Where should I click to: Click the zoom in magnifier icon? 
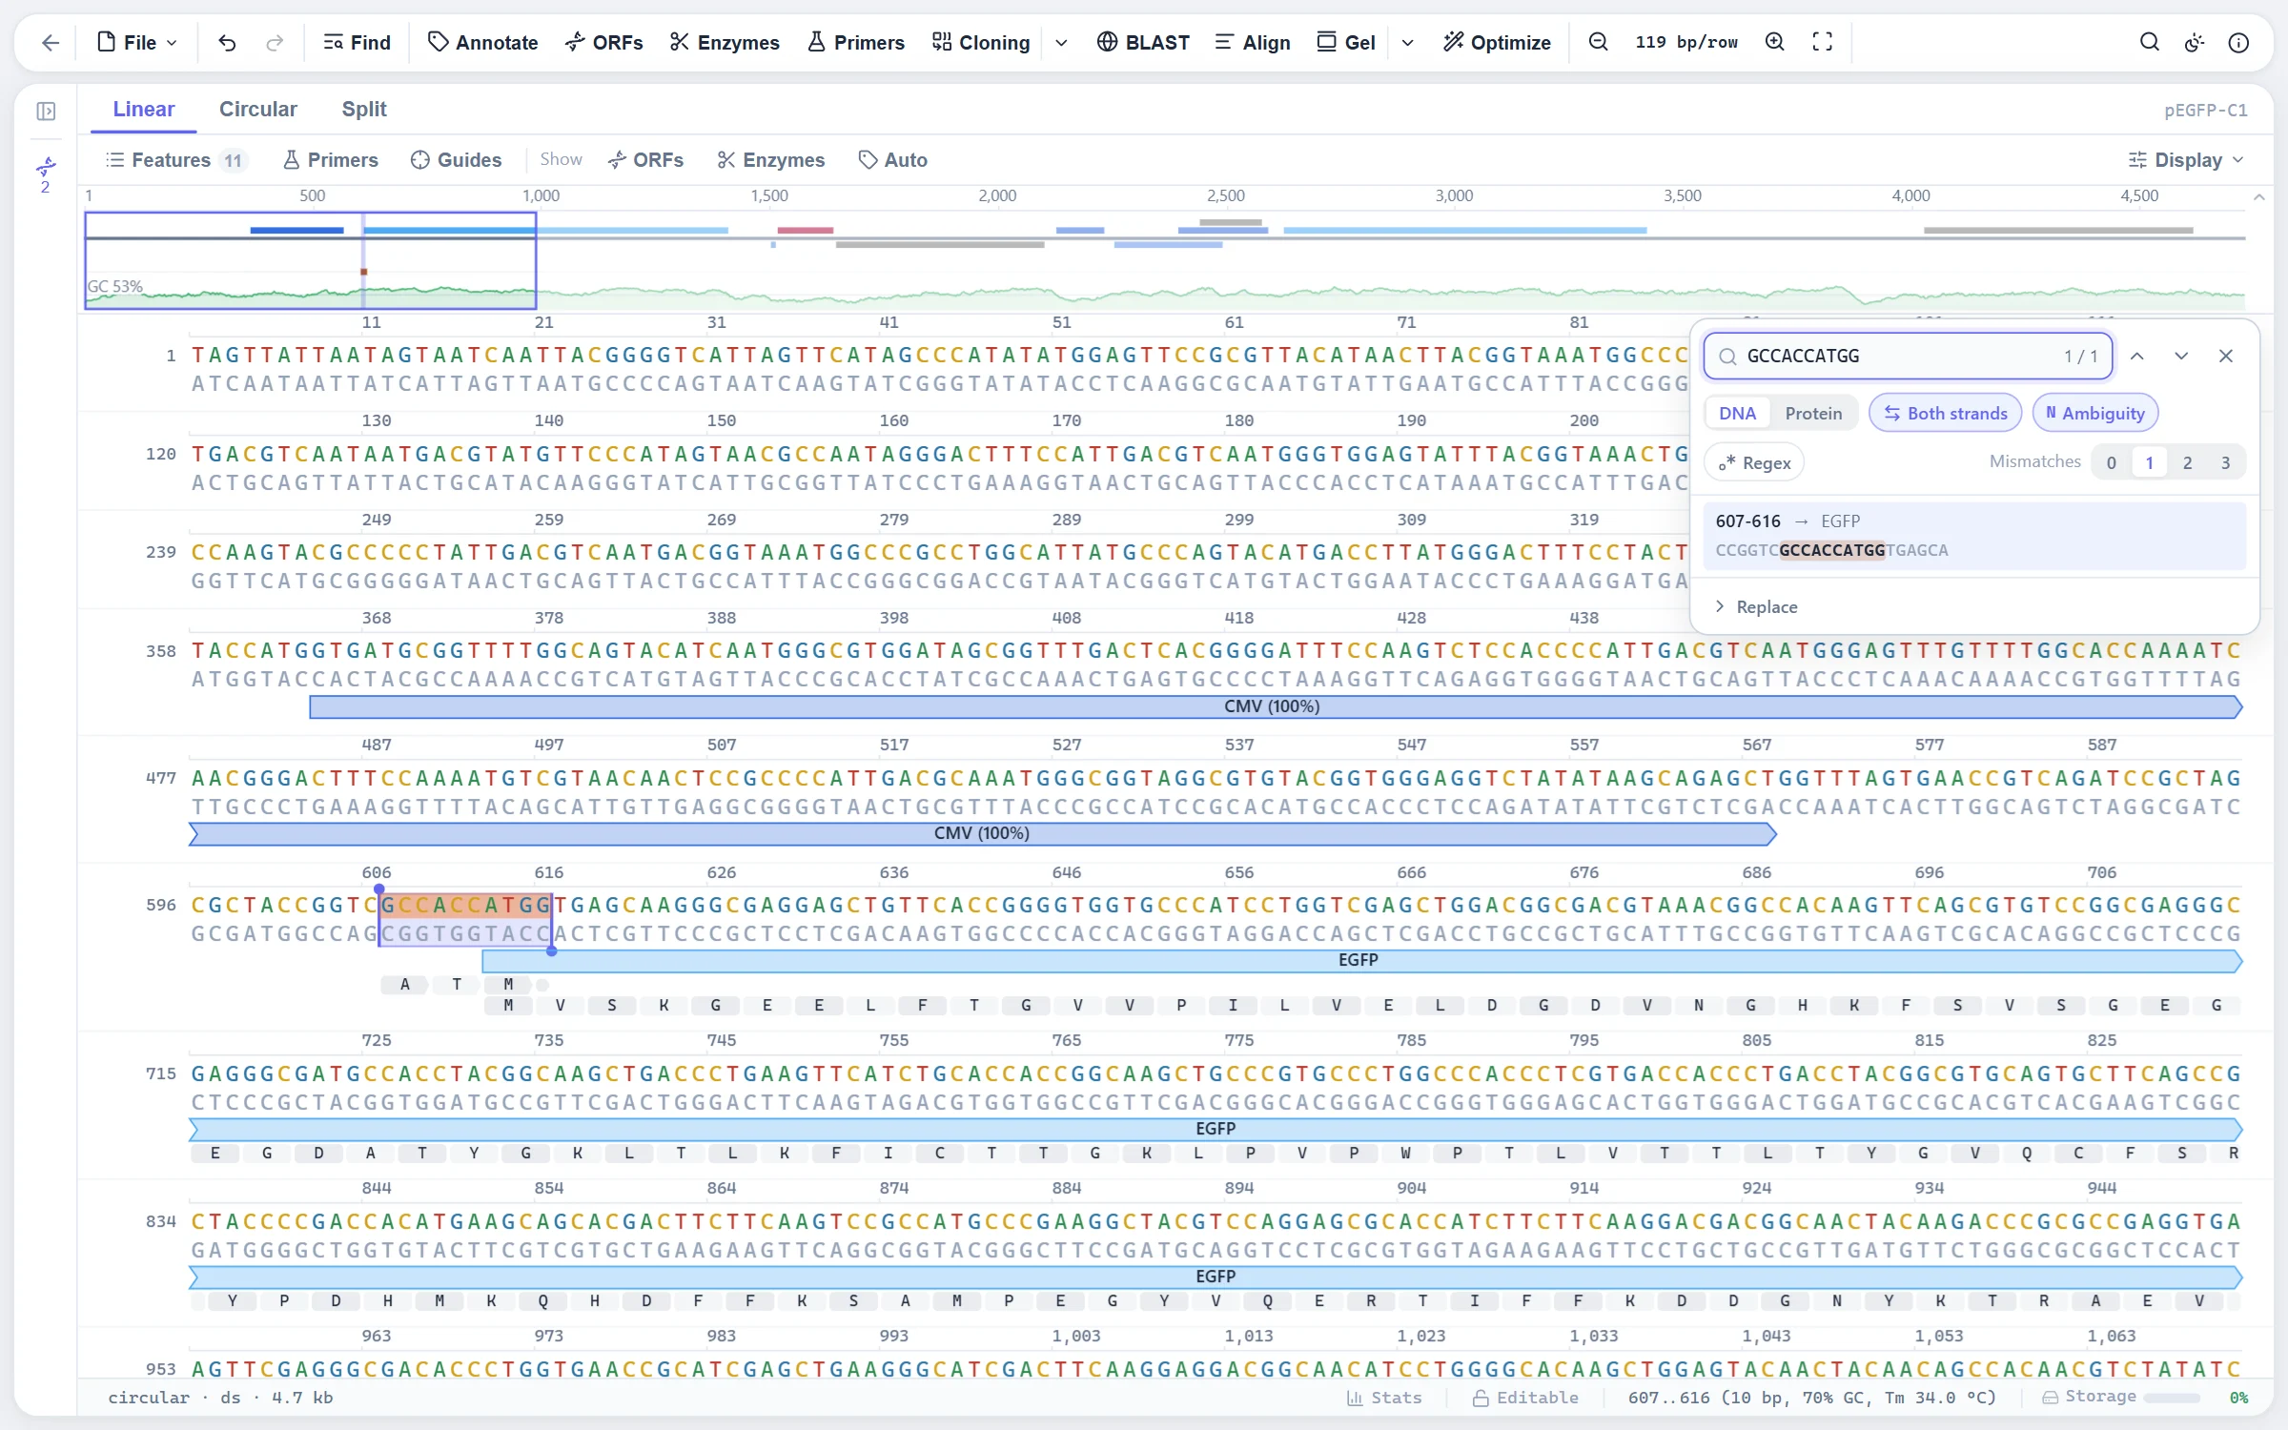coord(1775,42)
